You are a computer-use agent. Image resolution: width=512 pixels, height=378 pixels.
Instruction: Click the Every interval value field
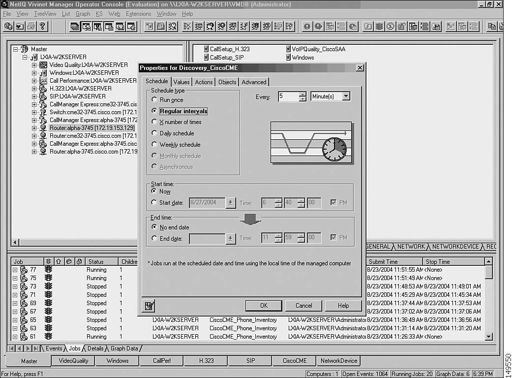(x=288, y=96)
